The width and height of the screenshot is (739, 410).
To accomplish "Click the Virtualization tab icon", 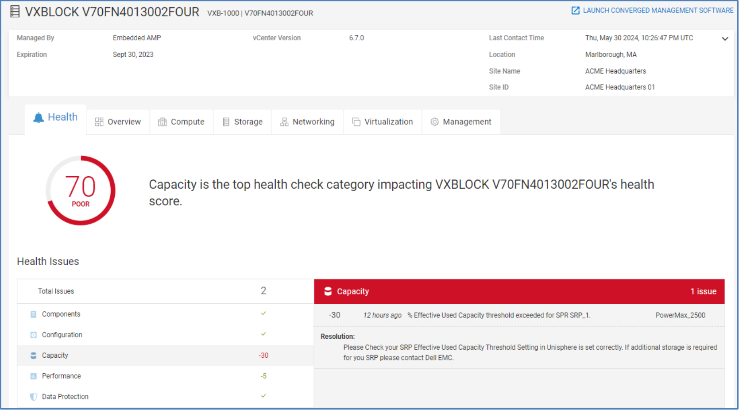I will point(356,122).
